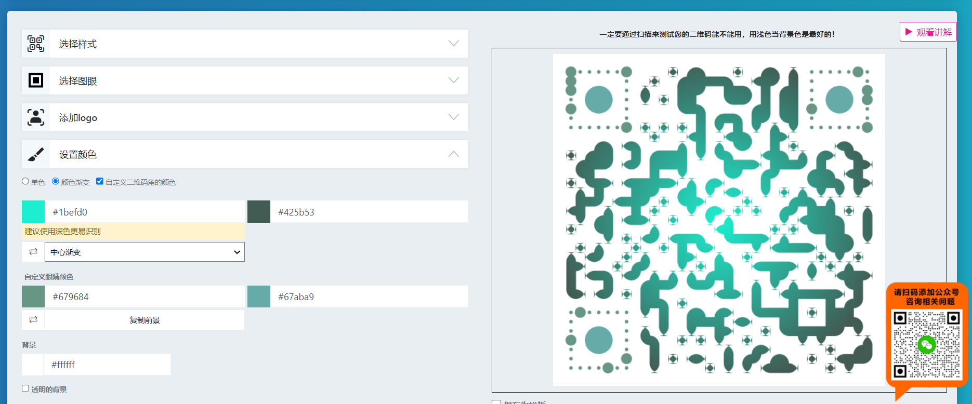The height and width of the screenshot is (404, 972).
Task: Open the #1befd0 cyan color swatch
Action: [33, 212]
